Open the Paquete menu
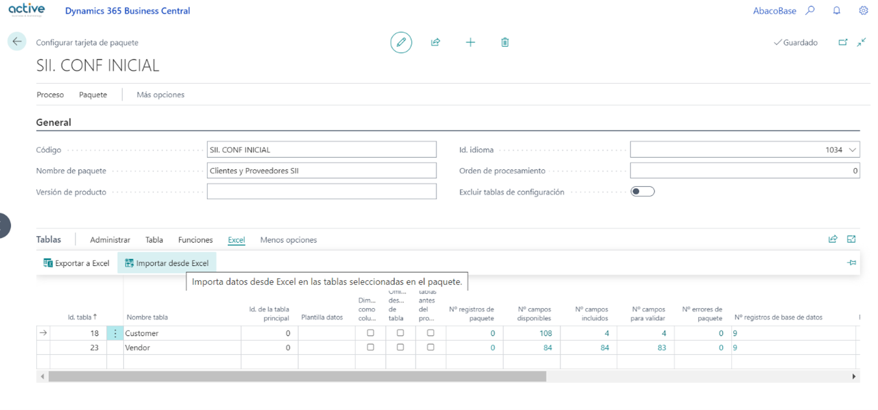The height and width of the screenshot is (410, 878). tap(93, 95)
